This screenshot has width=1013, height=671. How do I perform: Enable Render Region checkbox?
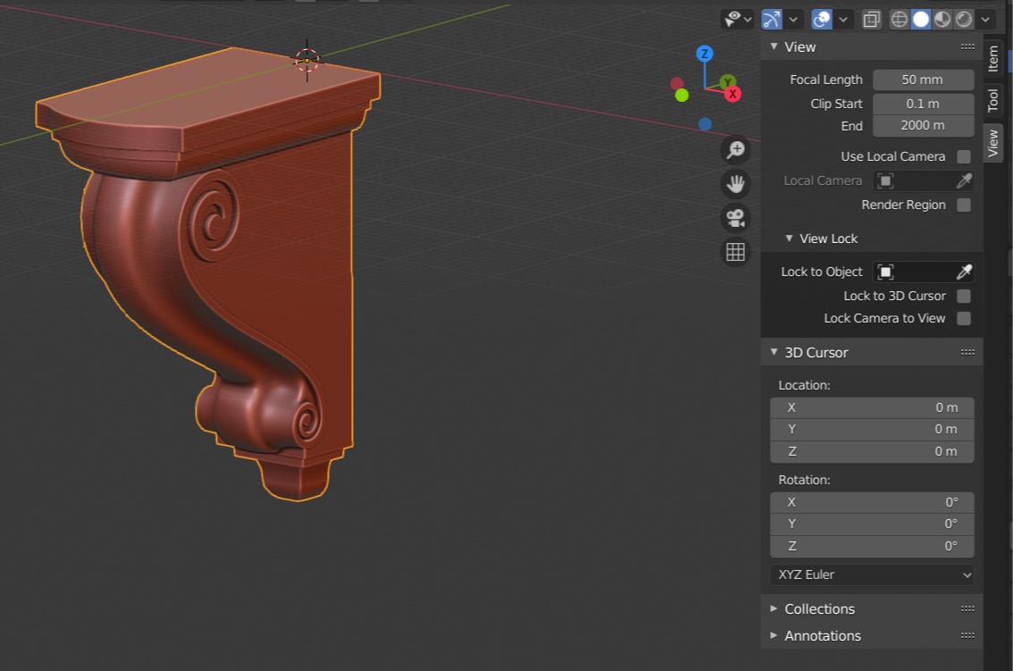pos(963,205)
